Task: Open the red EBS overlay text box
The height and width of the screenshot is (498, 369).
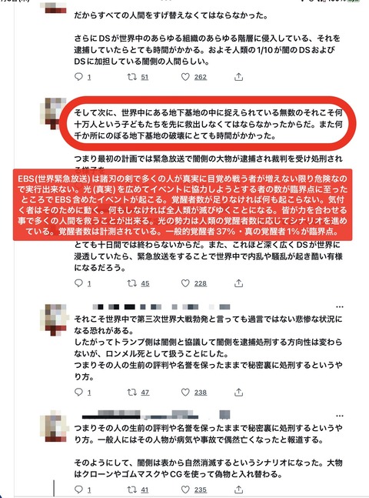Action: coord(182,205)
